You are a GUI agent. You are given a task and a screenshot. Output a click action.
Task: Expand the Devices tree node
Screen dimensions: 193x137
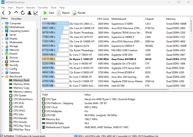(x=3, y=58)
